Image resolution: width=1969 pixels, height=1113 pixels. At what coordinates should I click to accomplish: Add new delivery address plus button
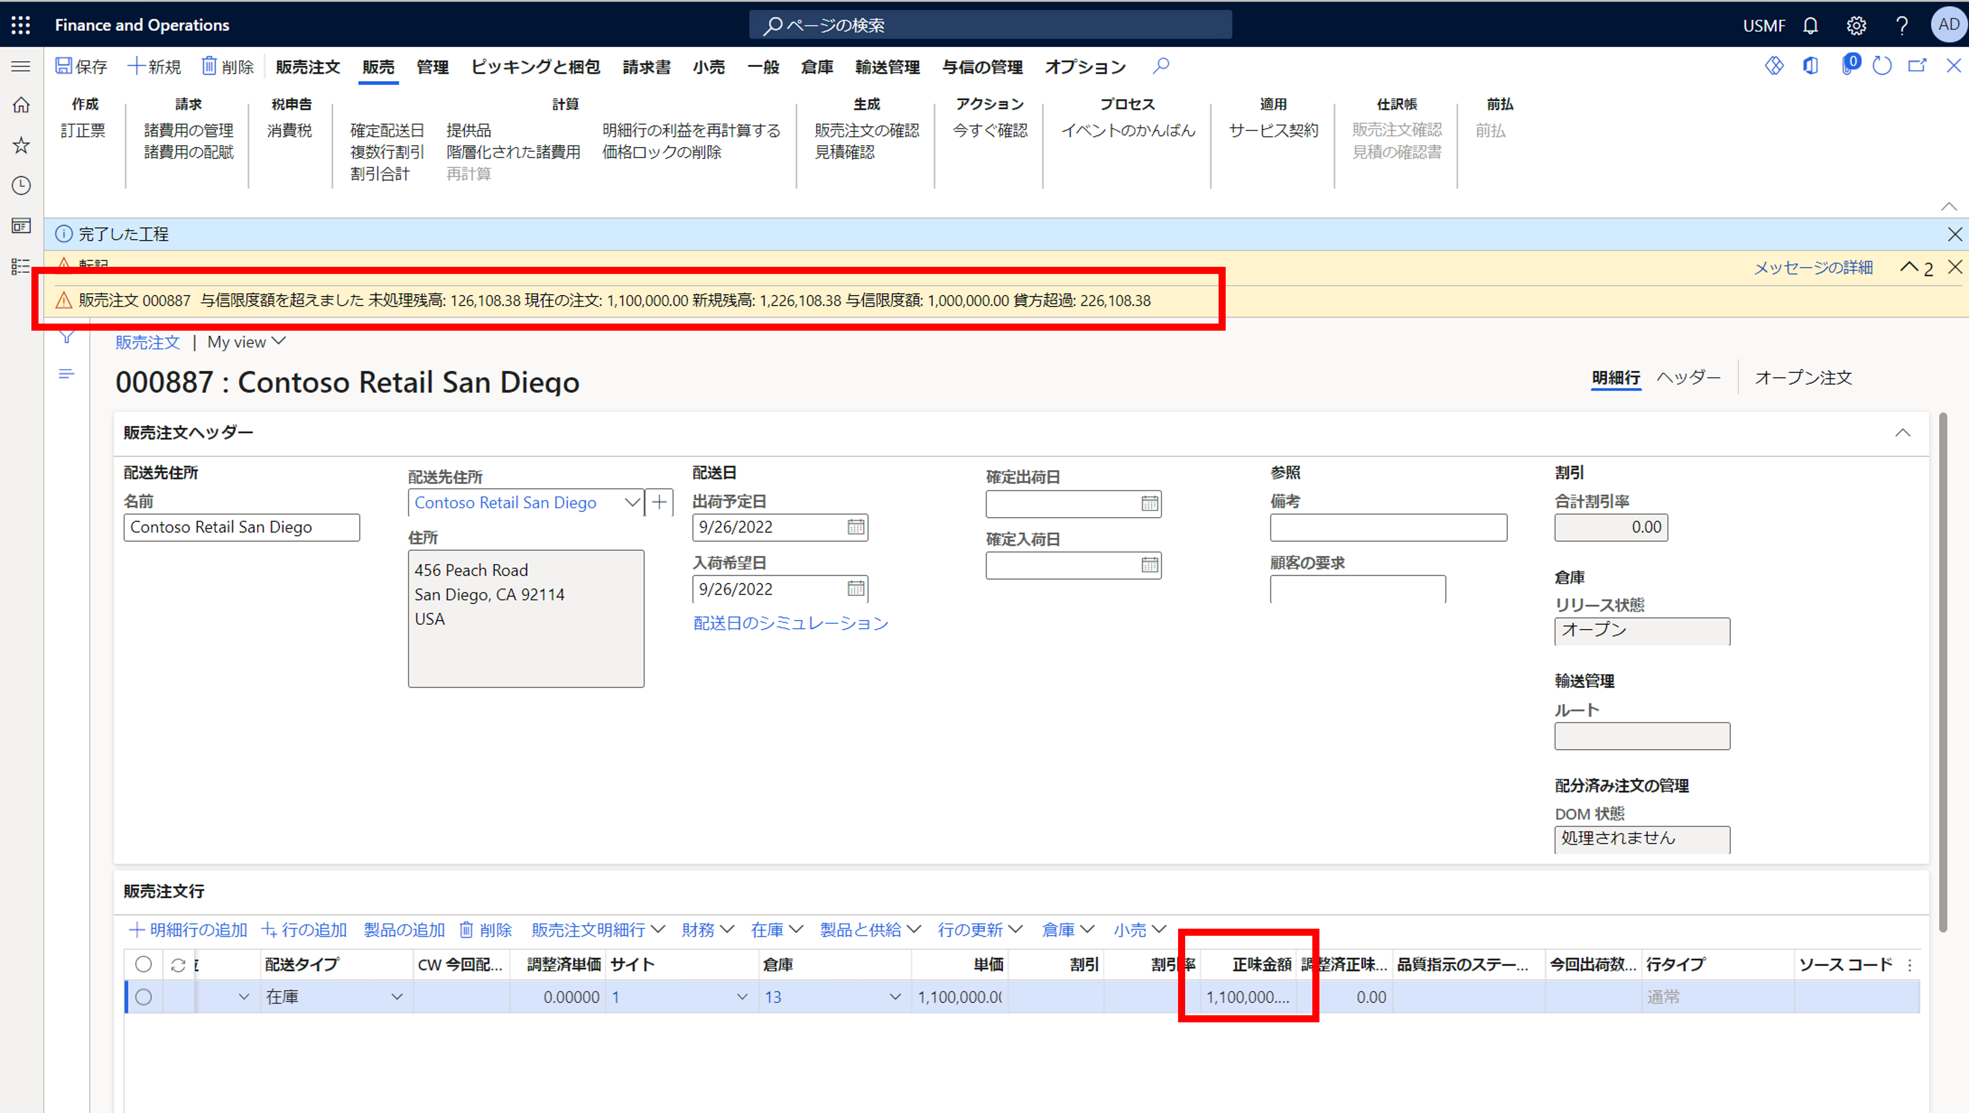pos(659,503)
